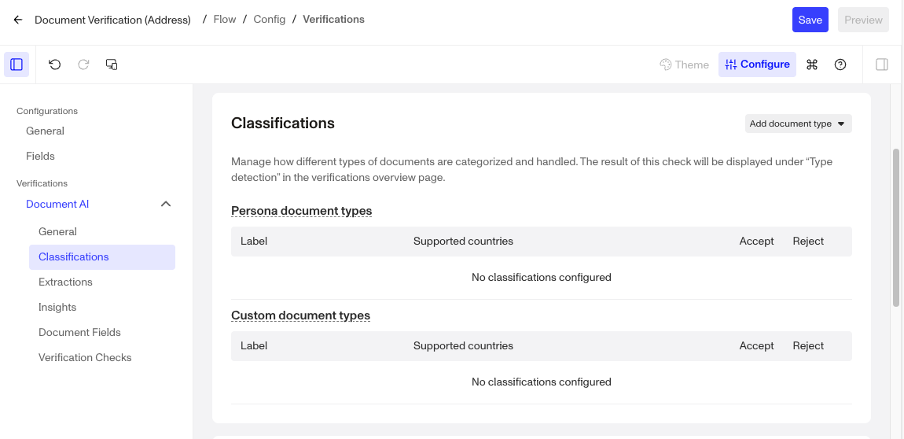904x439 pixels.
Task: Click the vertical page scrollbar
Action: click(x=896, y=228)
